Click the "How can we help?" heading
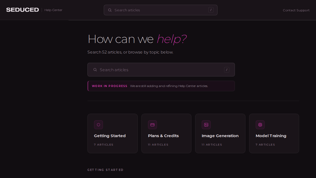This screenshot has height=178, width=316. pyautogui.click(x=137, y=39)
